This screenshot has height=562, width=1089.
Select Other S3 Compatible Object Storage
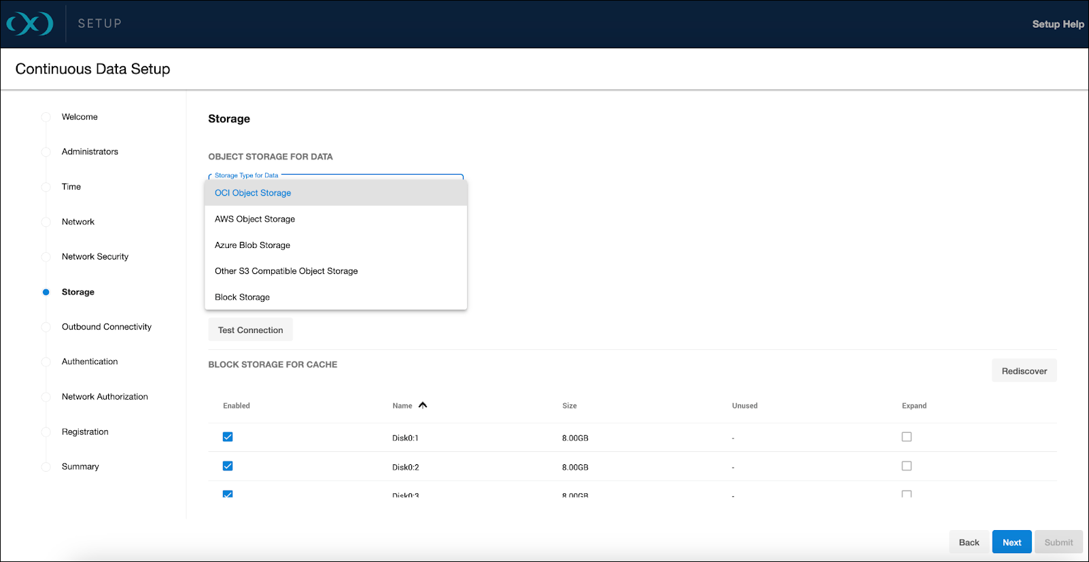pyautogui.click(x=286, y=271)
